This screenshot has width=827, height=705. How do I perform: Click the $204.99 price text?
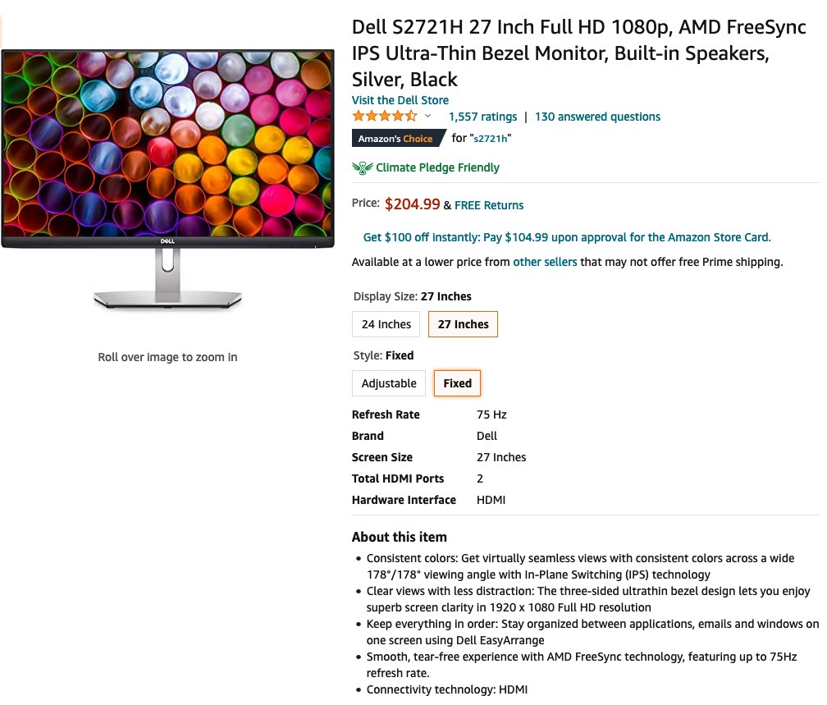412,204
